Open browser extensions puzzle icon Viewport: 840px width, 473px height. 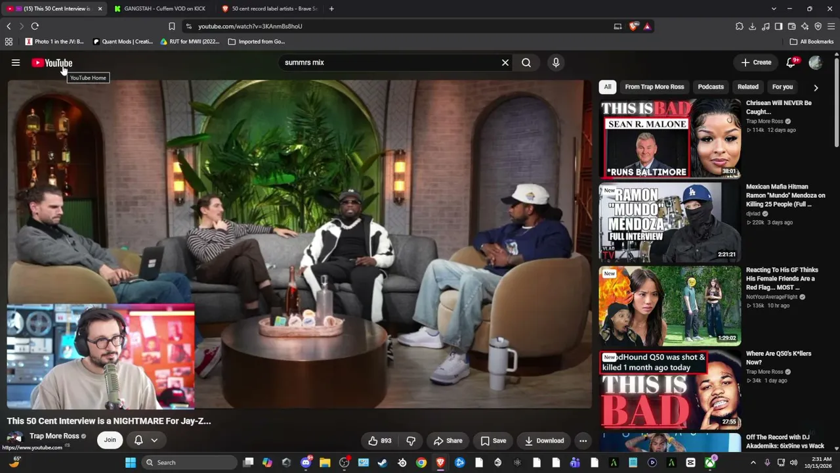tap(740, 26)
